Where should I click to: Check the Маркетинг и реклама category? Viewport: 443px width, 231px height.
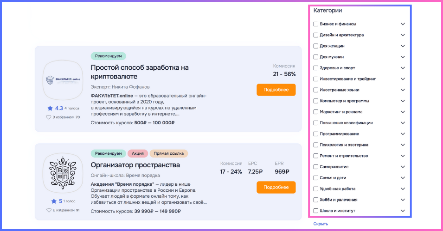pos(316,112)
